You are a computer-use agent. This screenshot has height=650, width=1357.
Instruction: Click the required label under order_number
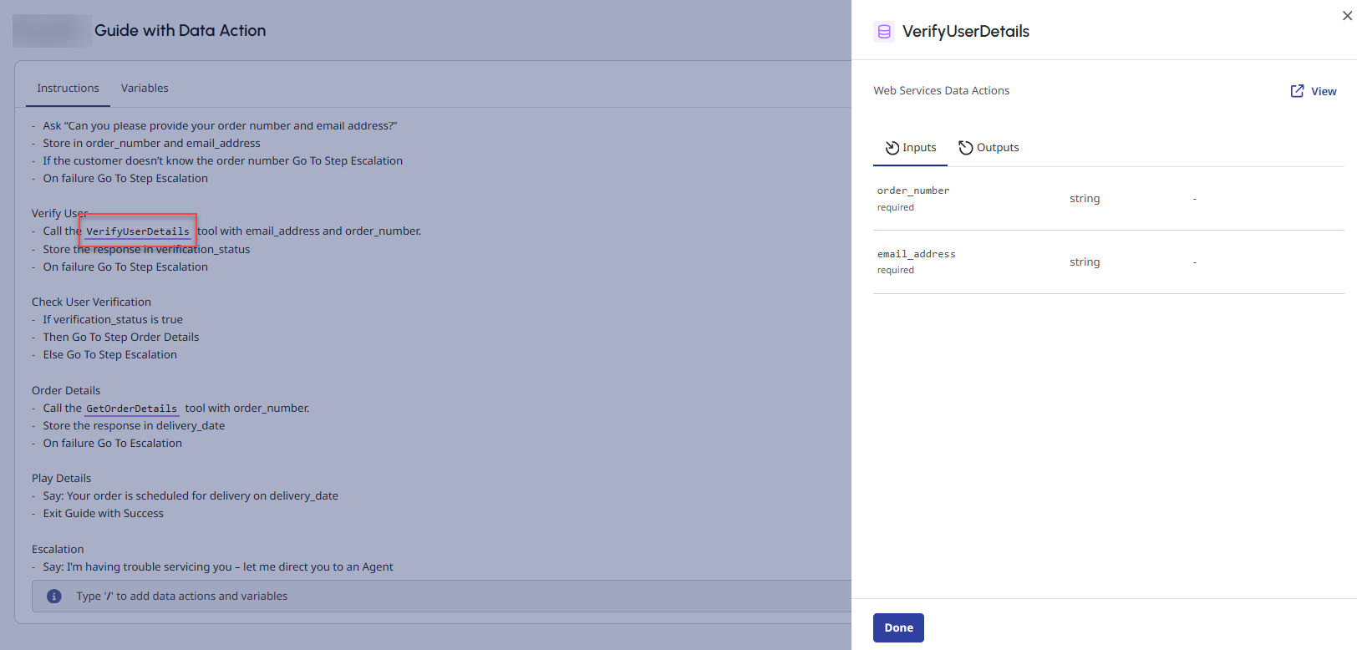click(896, 207)
